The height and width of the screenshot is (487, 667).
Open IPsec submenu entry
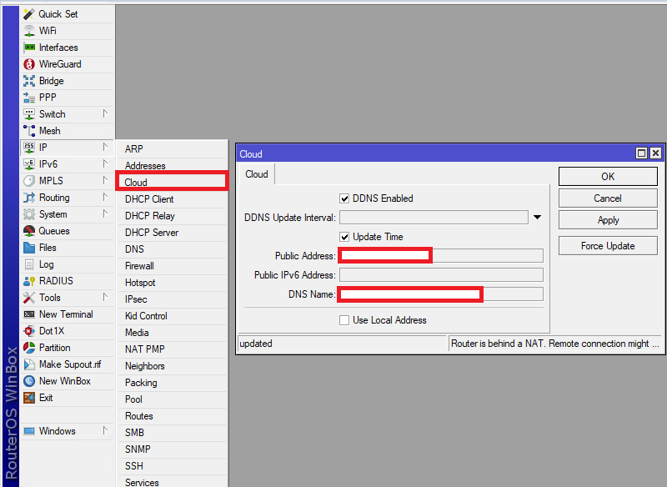tap(172, 299)
